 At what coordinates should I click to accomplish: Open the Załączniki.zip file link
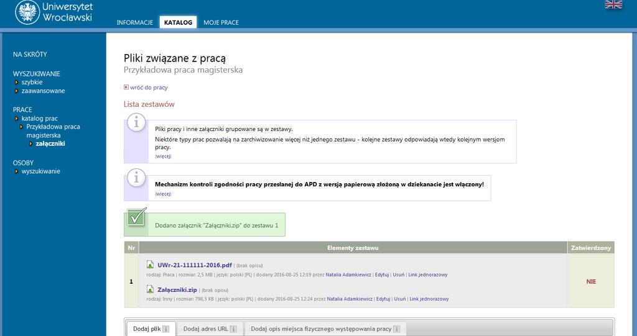coord(177,290)
